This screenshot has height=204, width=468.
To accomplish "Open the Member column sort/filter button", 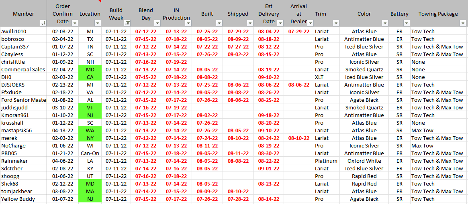I will click(43, 23).
